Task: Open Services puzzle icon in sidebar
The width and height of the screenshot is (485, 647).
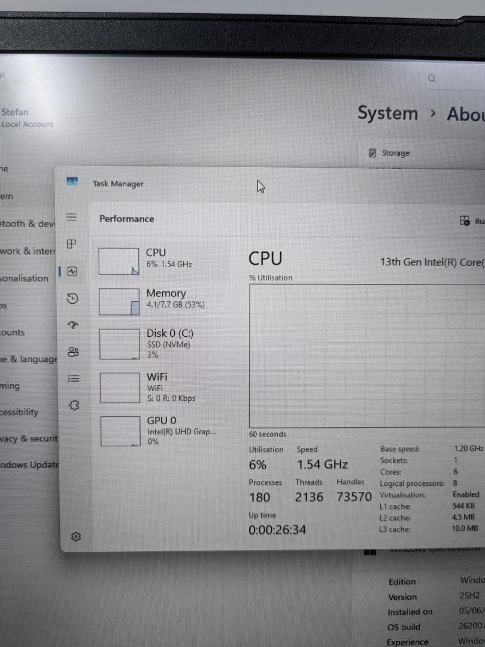Action: (74, 405)
